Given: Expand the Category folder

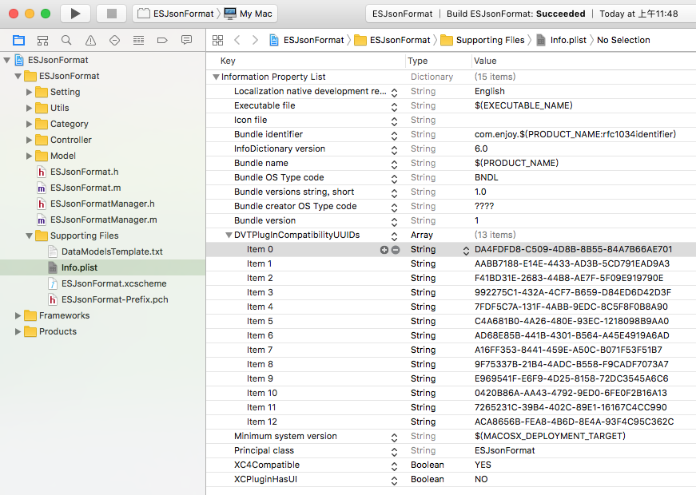Looking at the screenshot, I should 29,124.
